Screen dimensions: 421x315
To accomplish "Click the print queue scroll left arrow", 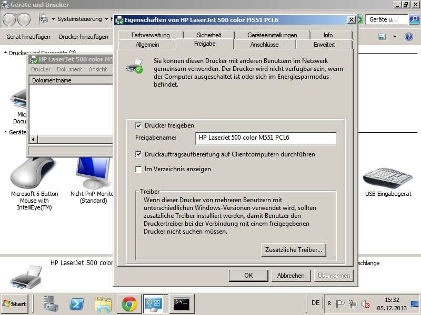I will pos(33,139).
